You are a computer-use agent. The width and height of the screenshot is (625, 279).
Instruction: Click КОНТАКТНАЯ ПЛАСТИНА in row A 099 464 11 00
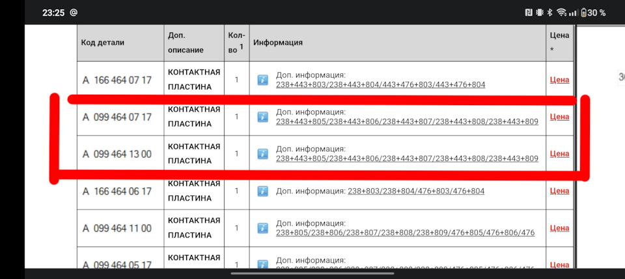tap(194, 228)
